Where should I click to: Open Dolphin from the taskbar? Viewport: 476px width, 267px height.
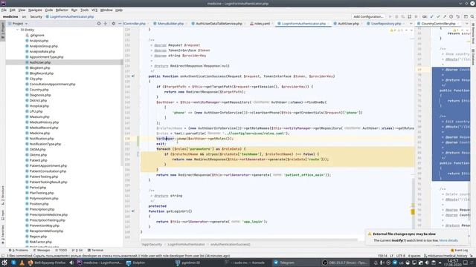pos(135,263)
